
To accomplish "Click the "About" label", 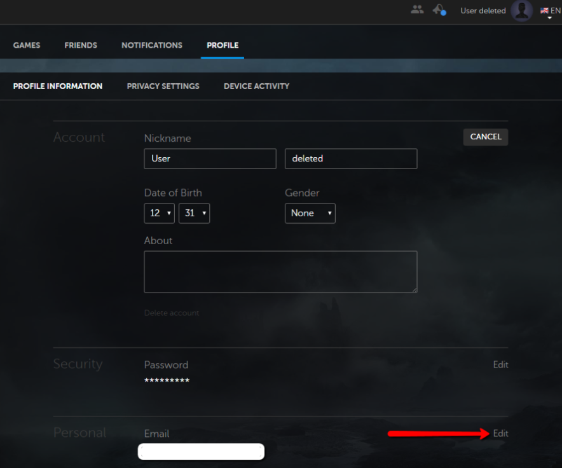I will (x=158, y=240).
